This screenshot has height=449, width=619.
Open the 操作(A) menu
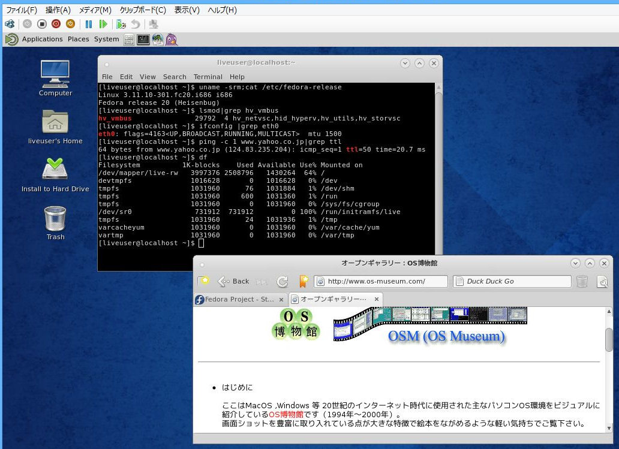[x=58, y=10]
